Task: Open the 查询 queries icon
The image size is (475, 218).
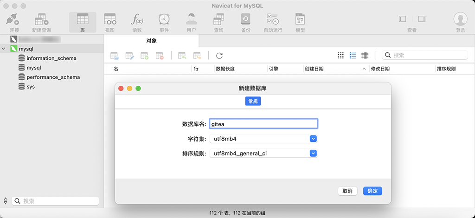Action: (x=218, y=19)
